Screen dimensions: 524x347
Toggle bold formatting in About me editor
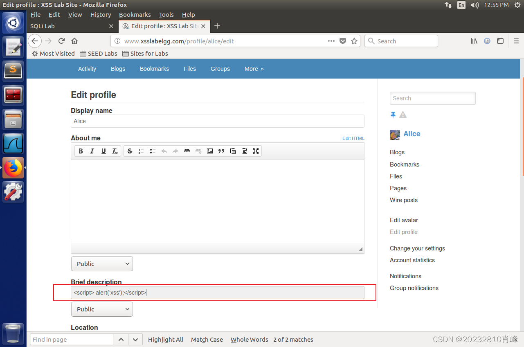pos(81,151)
